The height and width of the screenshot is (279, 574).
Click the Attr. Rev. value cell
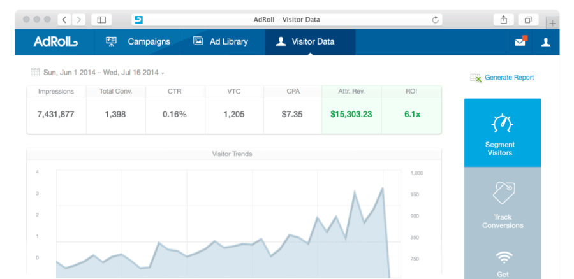click(x=351, y=115)
